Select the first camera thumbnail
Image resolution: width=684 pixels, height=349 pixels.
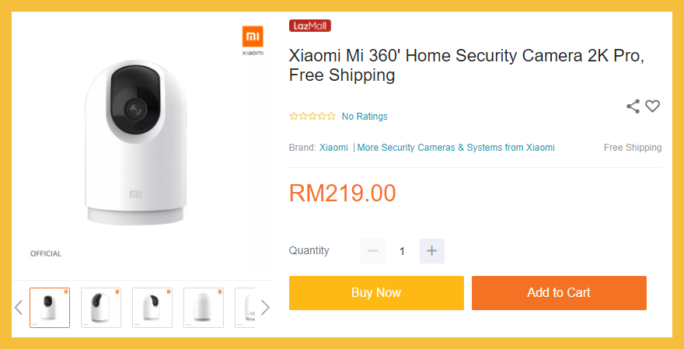[50, 308]
